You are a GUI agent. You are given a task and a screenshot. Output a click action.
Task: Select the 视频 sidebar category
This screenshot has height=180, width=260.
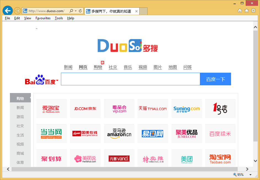[x=20, y=144]
